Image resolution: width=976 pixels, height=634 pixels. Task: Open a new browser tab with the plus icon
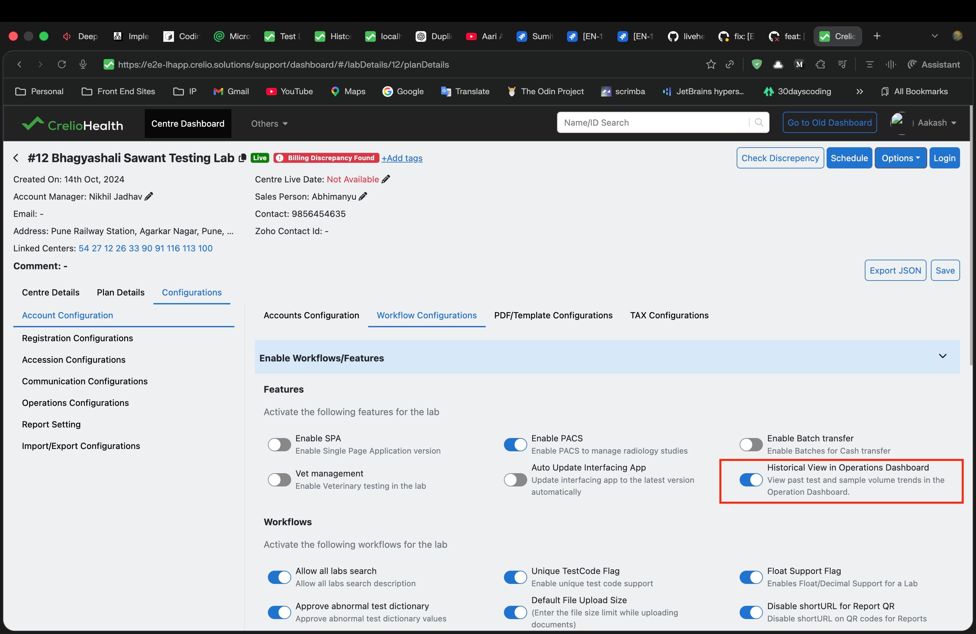(x=877, y=36)
